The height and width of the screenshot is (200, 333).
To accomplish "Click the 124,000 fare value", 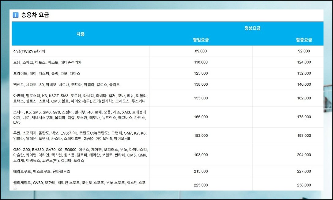I will 304,62.
